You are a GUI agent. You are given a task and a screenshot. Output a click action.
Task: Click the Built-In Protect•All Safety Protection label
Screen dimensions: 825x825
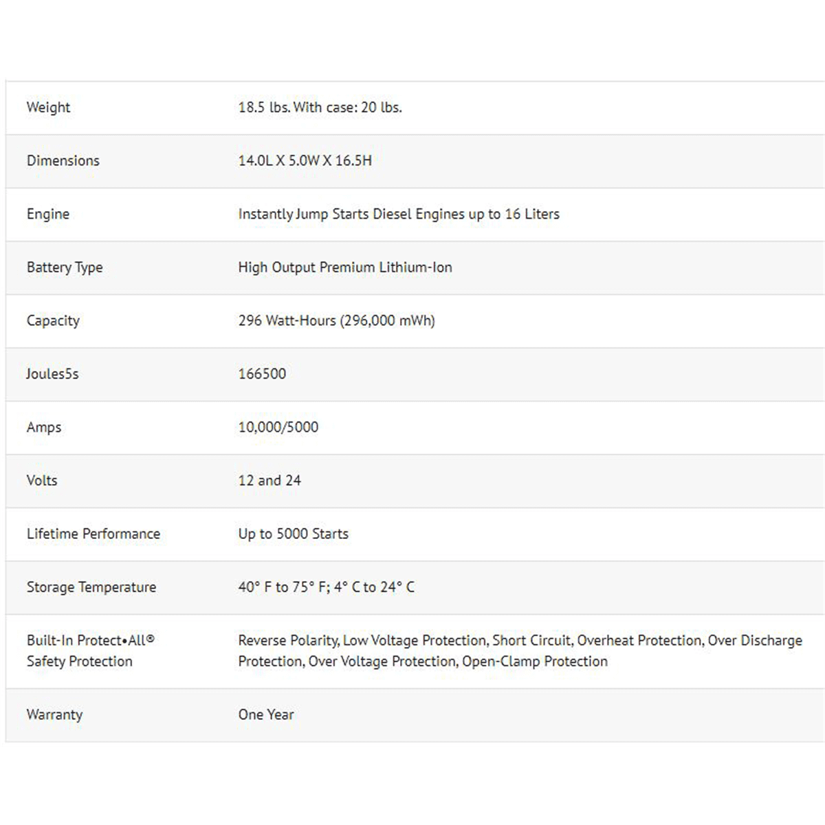90,650
